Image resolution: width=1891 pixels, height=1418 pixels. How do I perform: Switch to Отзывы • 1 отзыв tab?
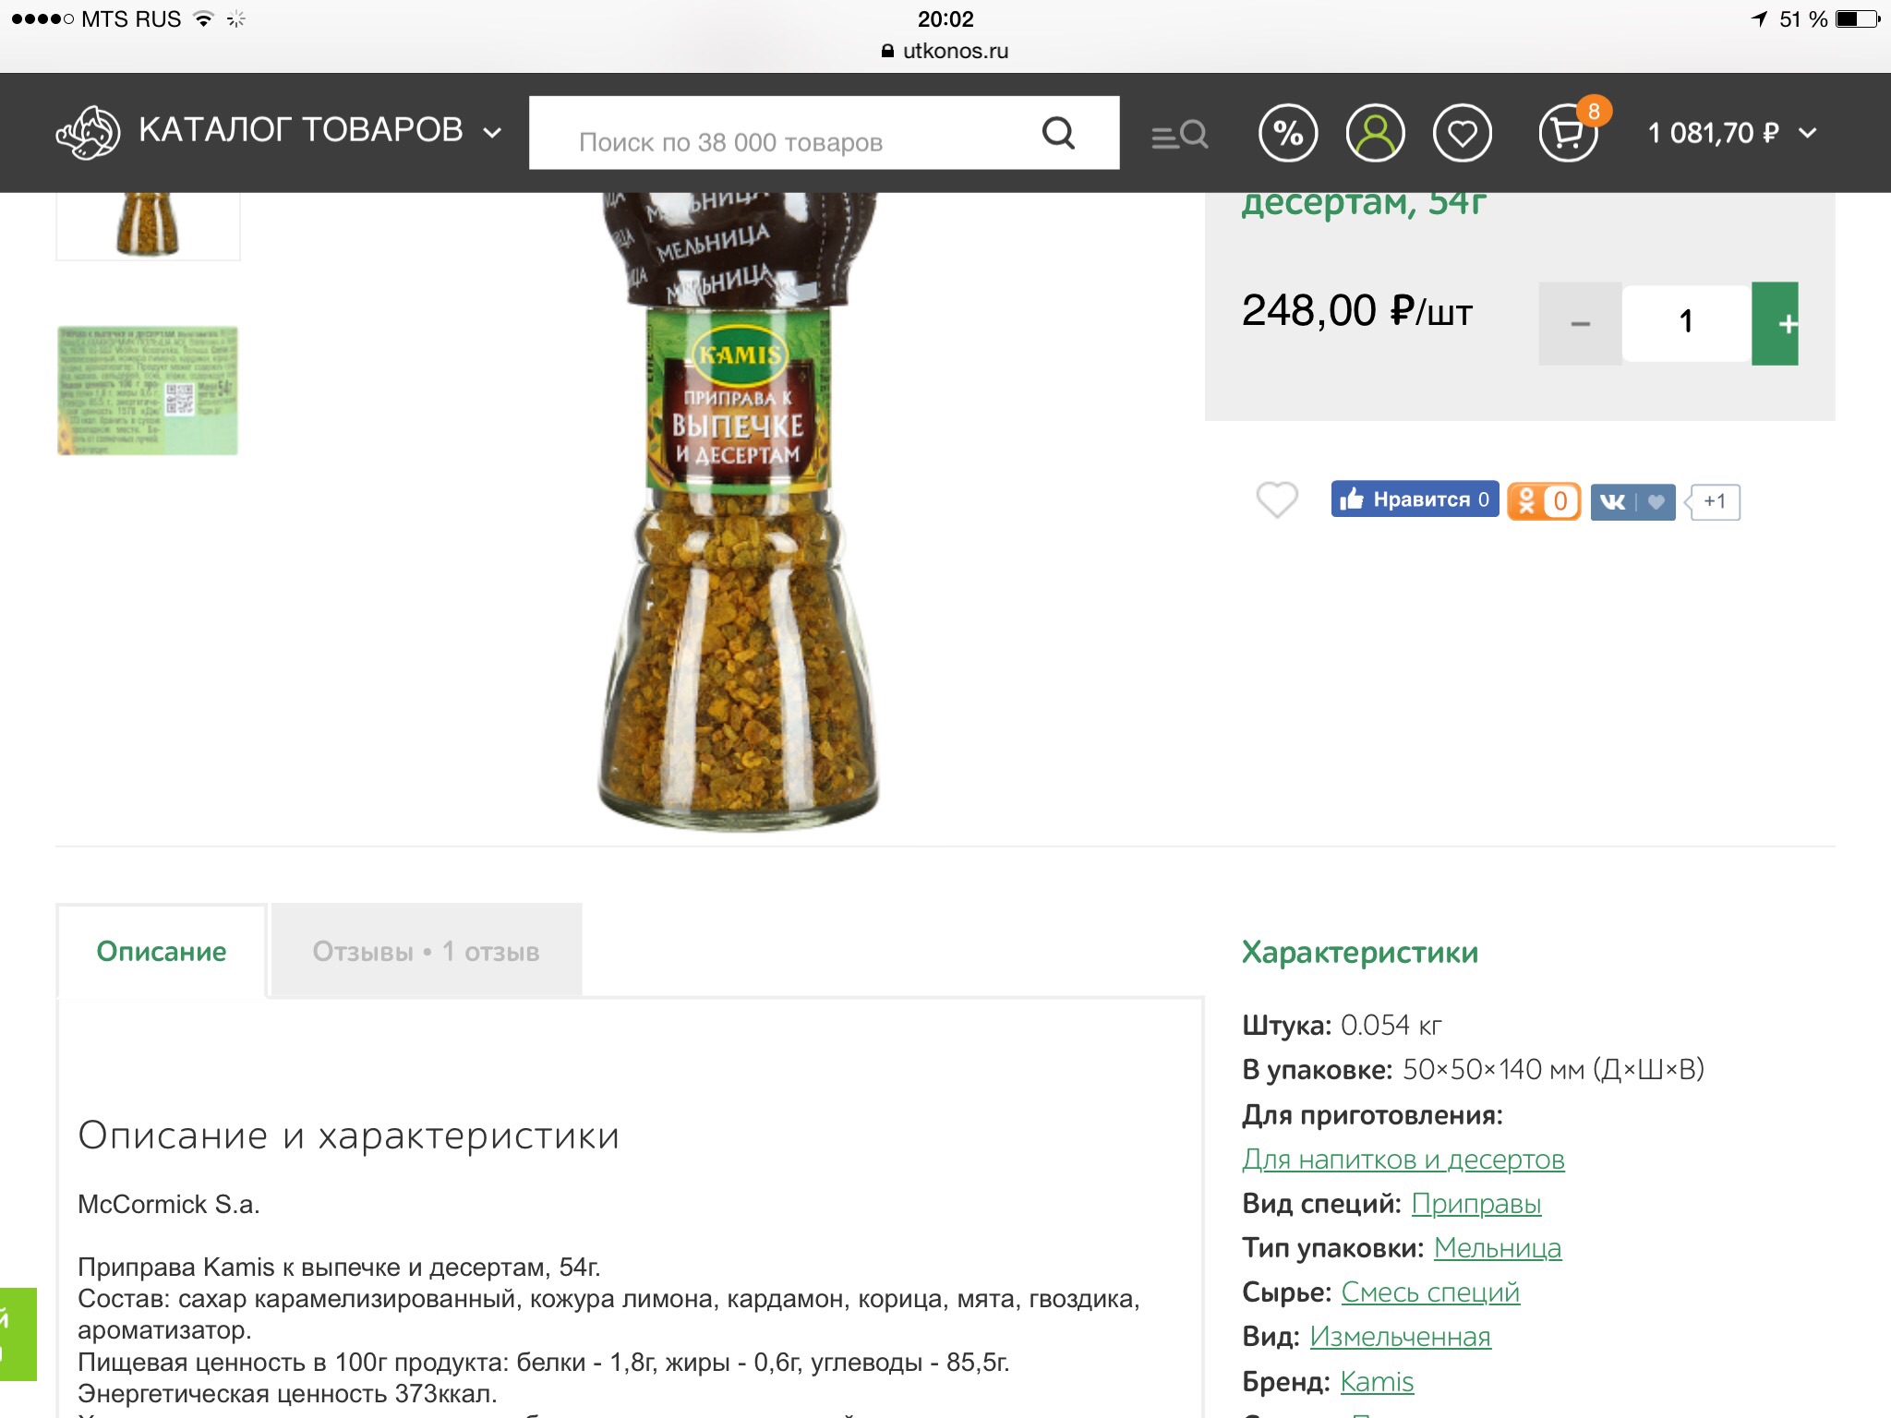pyautogui.click(x=426, y=950)
